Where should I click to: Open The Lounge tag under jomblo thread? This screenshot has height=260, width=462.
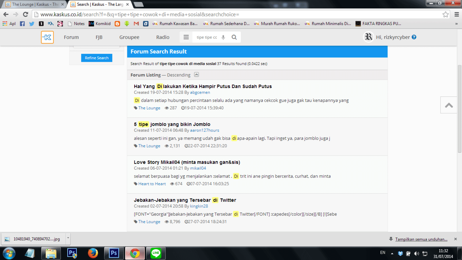click(x=149, y=146)
